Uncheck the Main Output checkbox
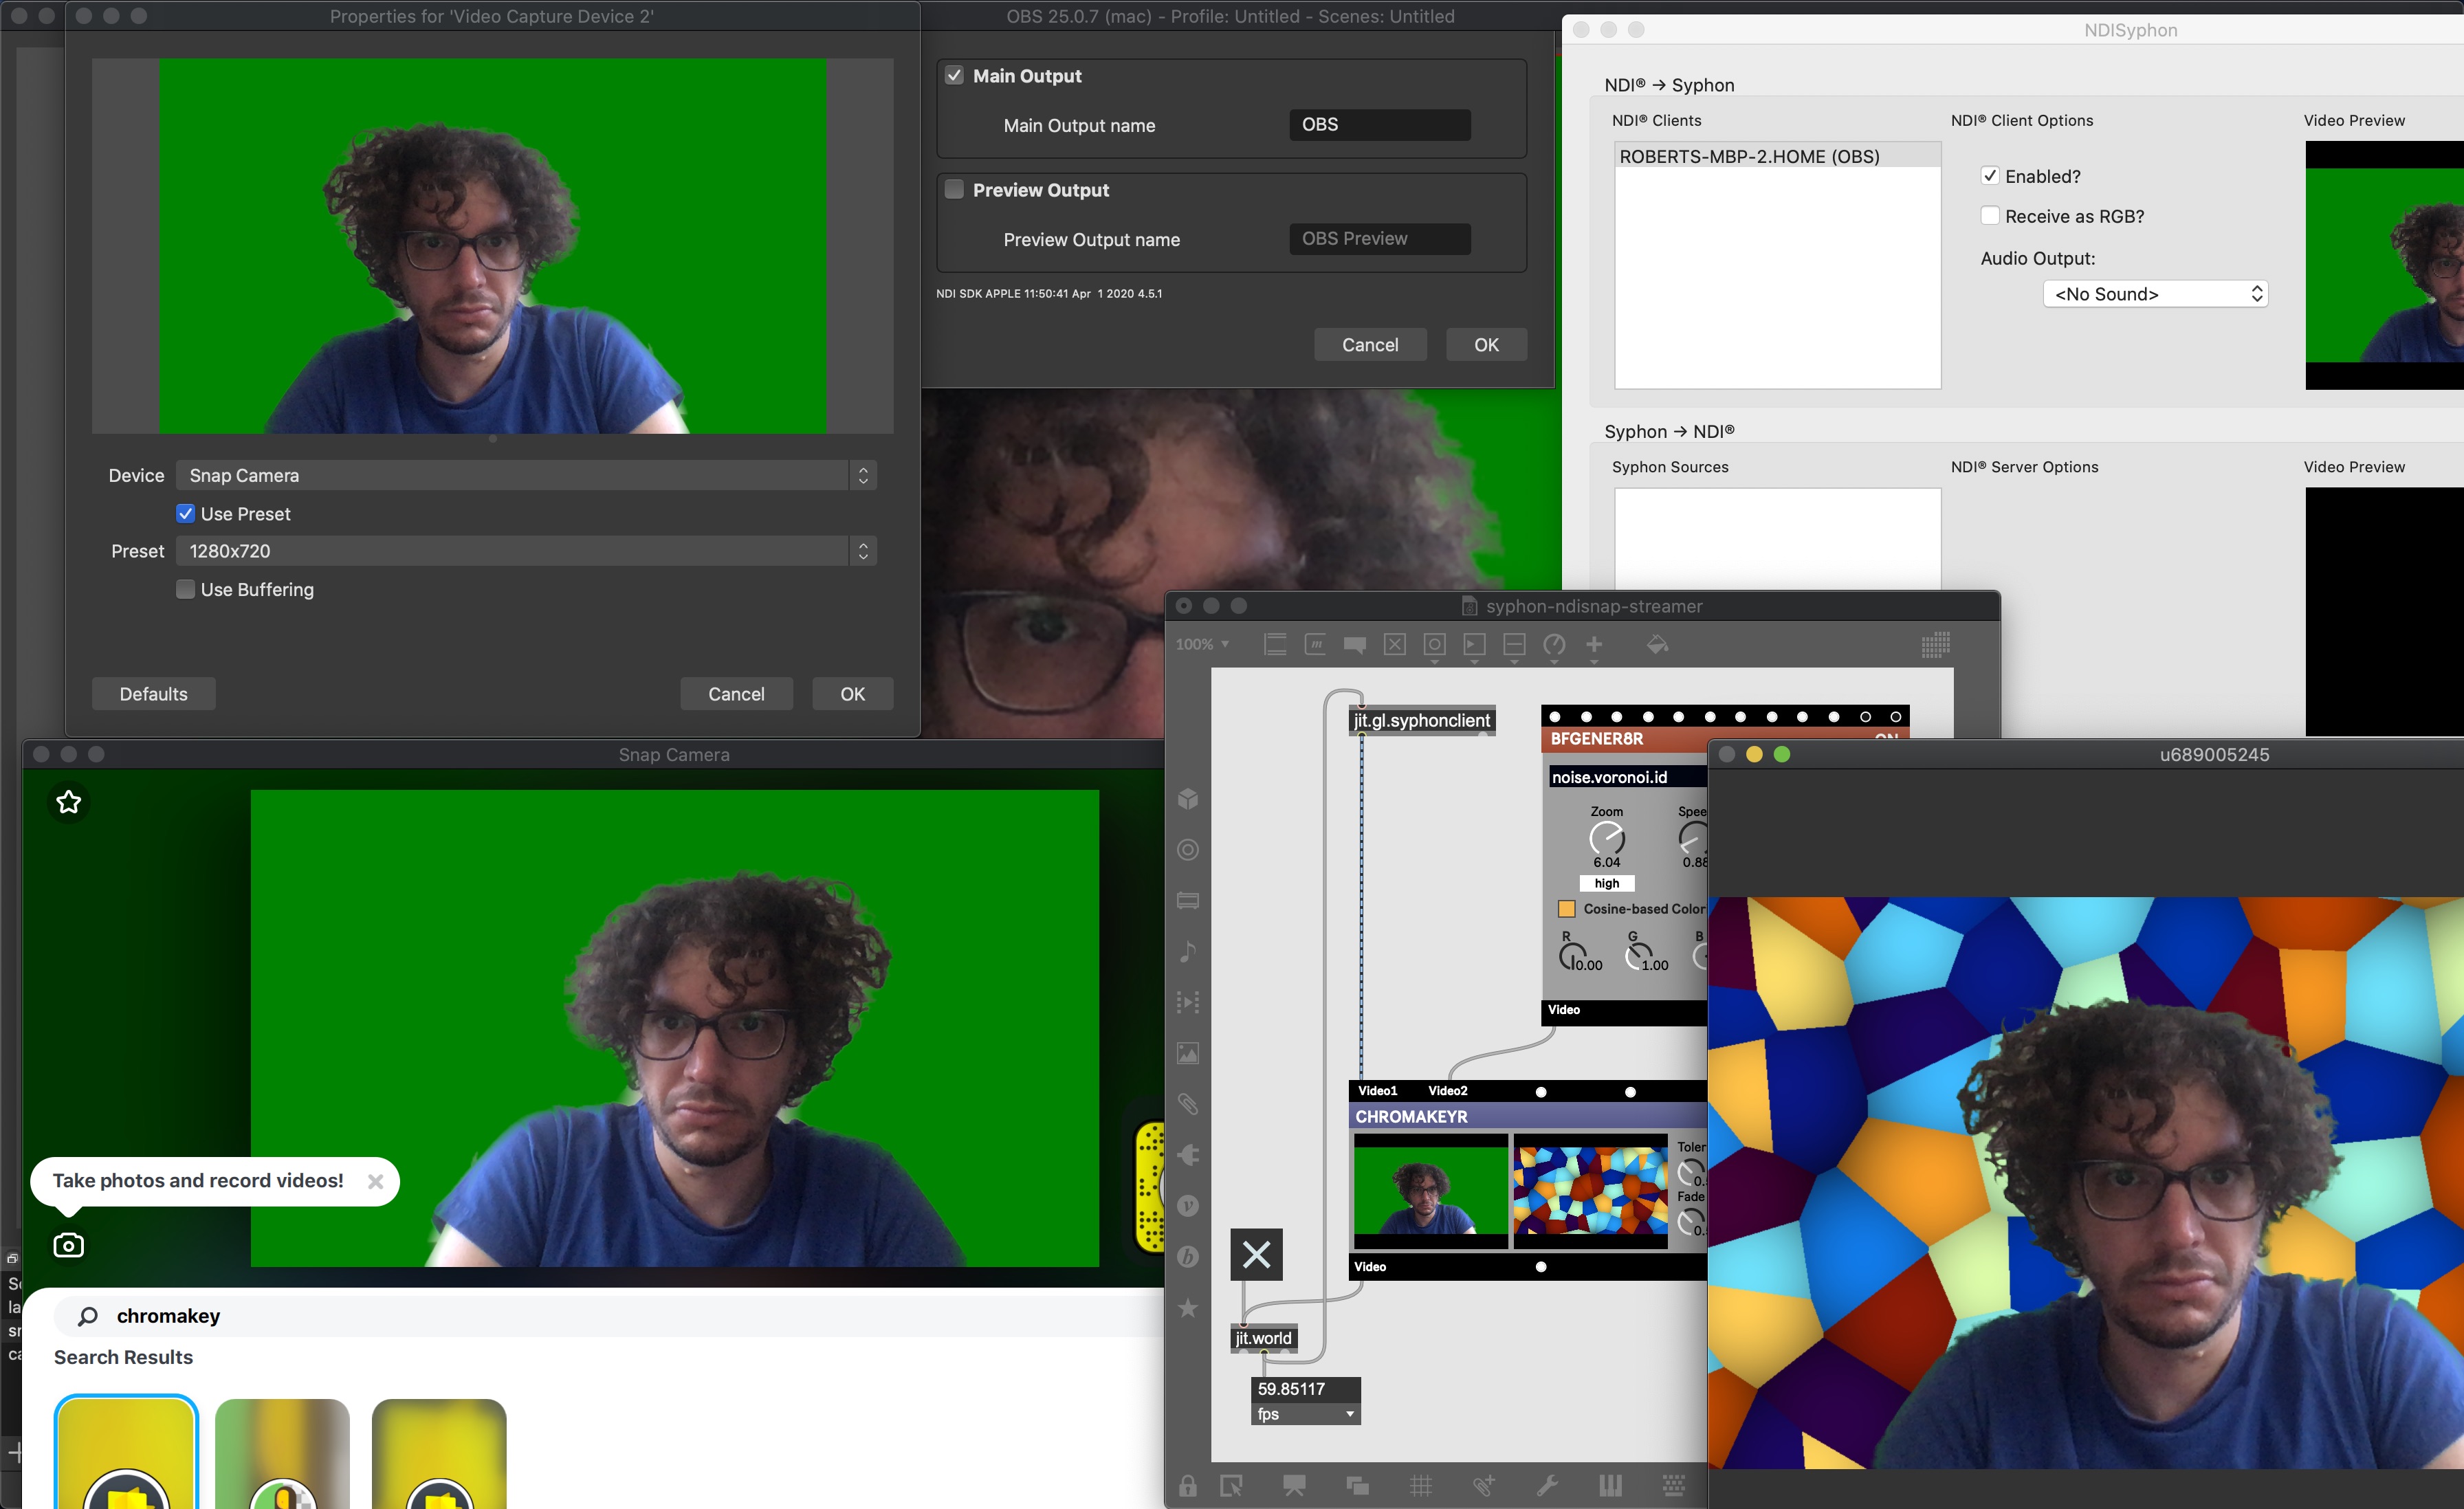 tap(954, 76)
